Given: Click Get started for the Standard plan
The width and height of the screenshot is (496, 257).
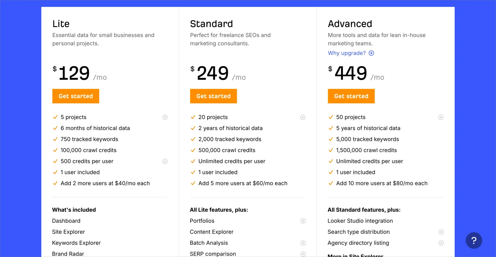Looking at the screenshot, I should (213, 96).
